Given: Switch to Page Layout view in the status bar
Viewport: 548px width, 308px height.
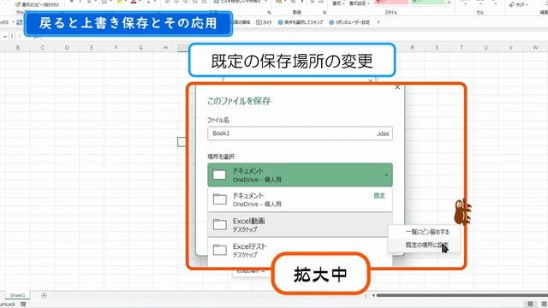Looking at the screenshot, I should [545, 305].
